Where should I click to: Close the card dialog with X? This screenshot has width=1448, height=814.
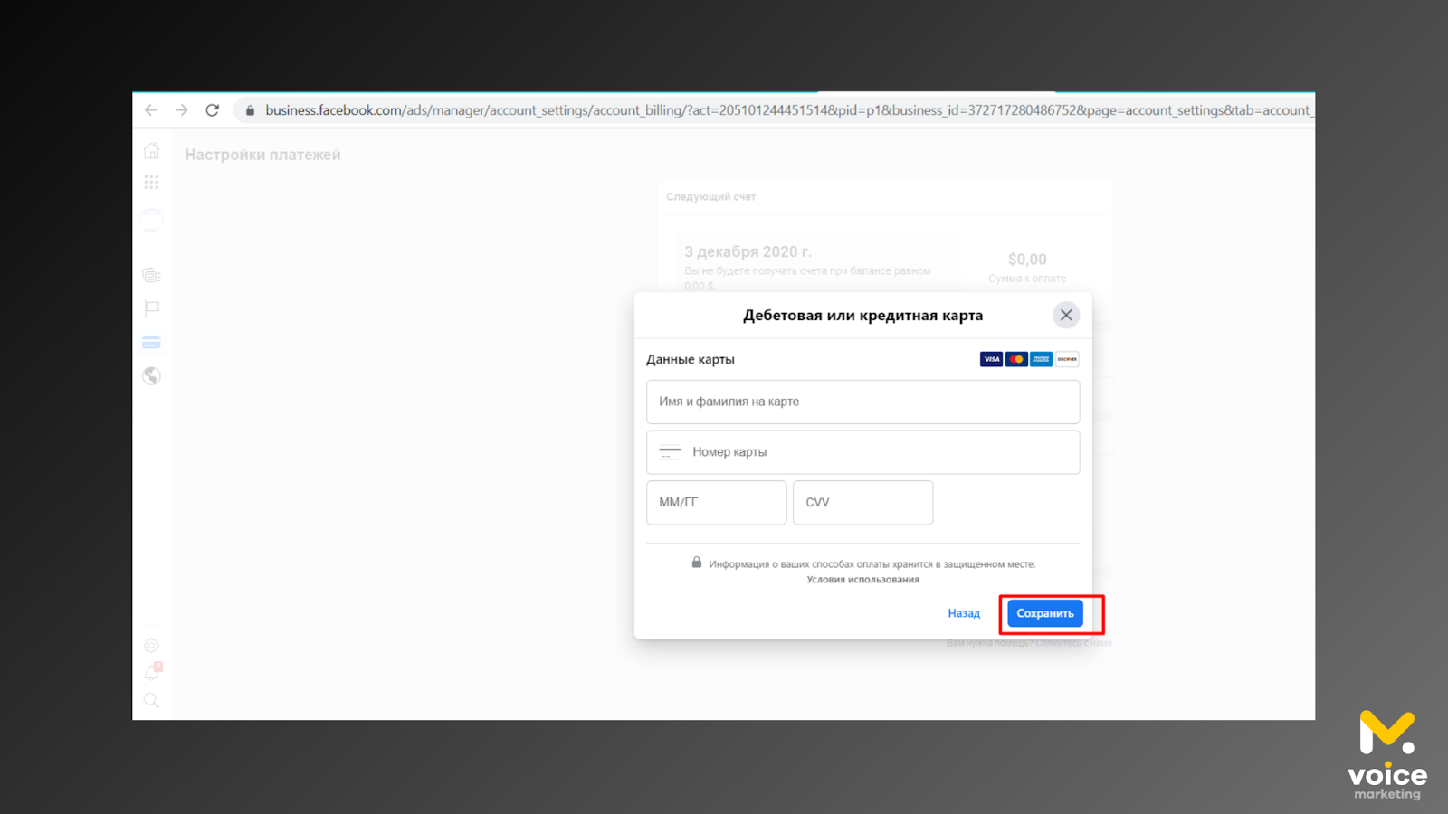[x=1066, y=315]
